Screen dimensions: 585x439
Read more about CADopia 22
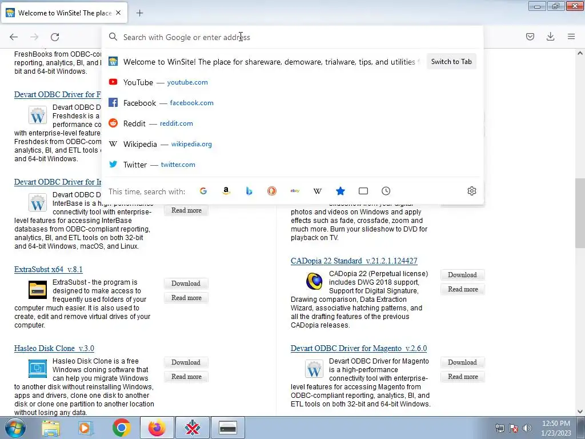[463, 289]
